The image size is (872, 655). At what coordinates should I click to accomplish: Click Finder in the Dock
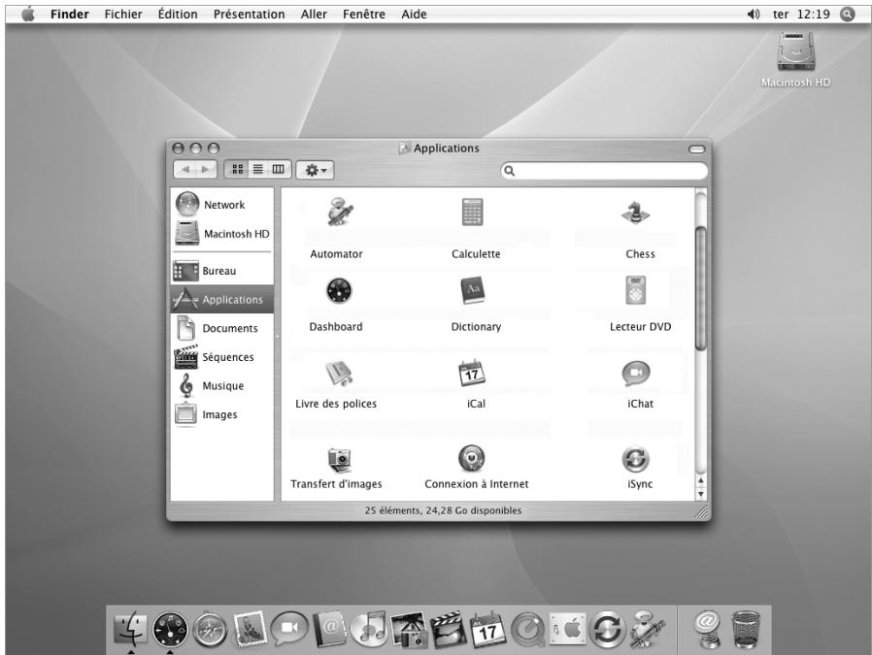point(130,630)
